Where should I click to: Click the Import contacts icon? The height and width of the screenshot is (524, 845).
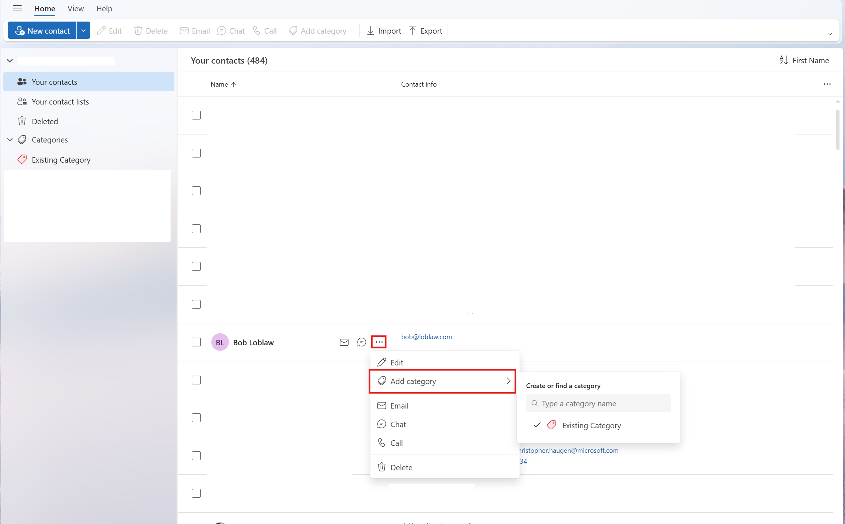(370, 31)
